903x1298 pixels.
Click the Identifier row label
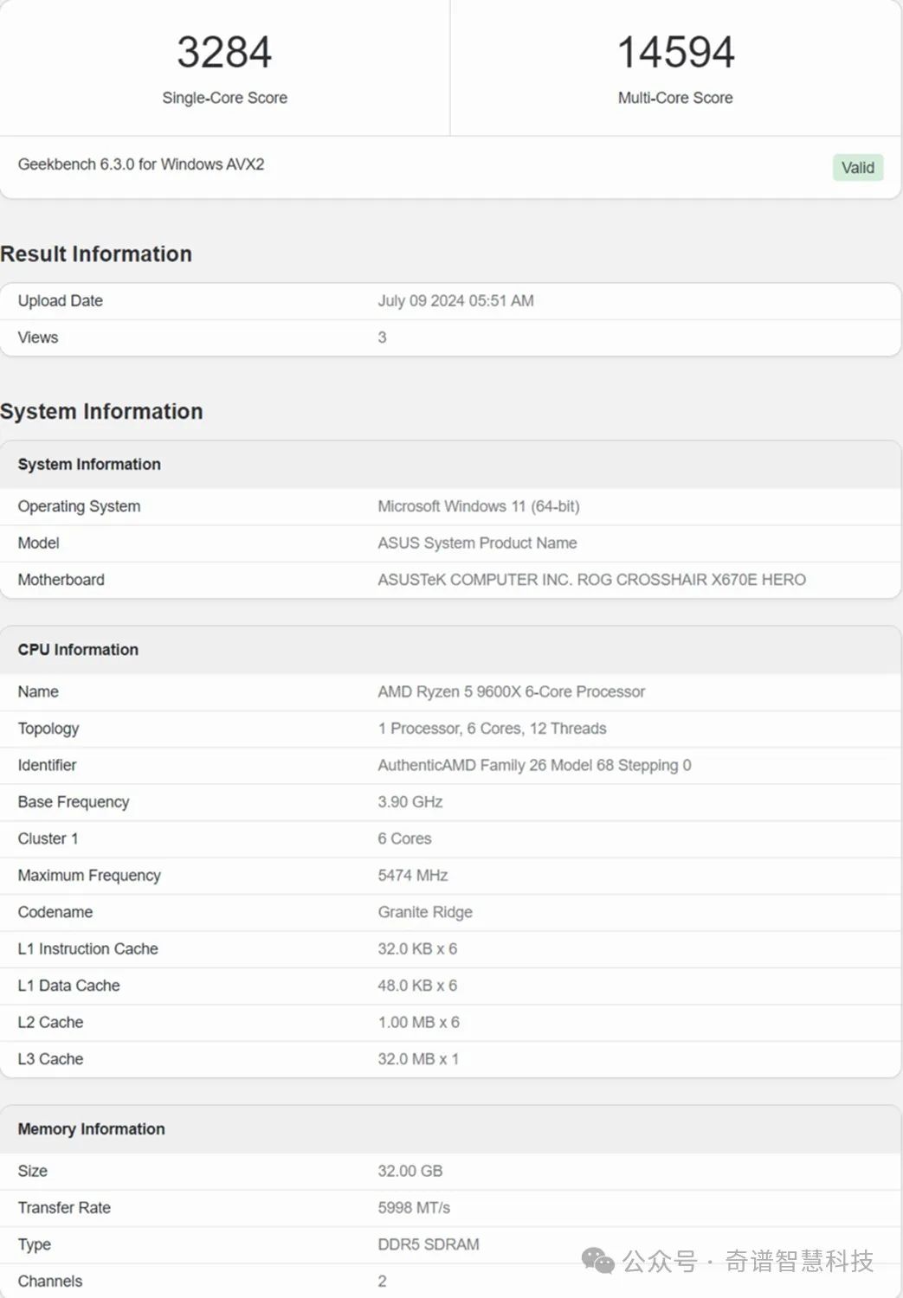[x=47, y=765]
